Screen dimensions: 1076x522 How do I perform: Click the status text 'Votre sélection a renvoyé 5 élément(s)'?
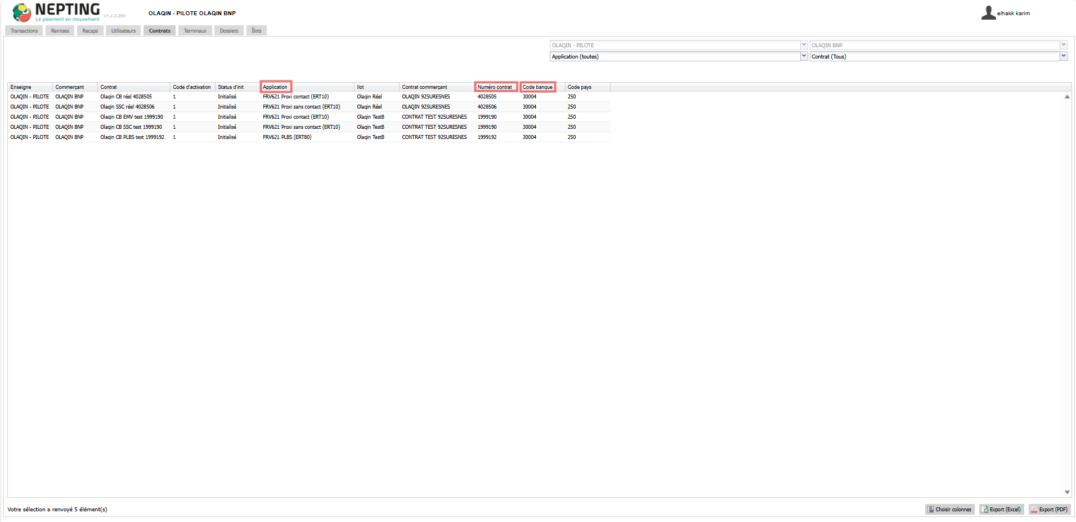tap(57, 510)
